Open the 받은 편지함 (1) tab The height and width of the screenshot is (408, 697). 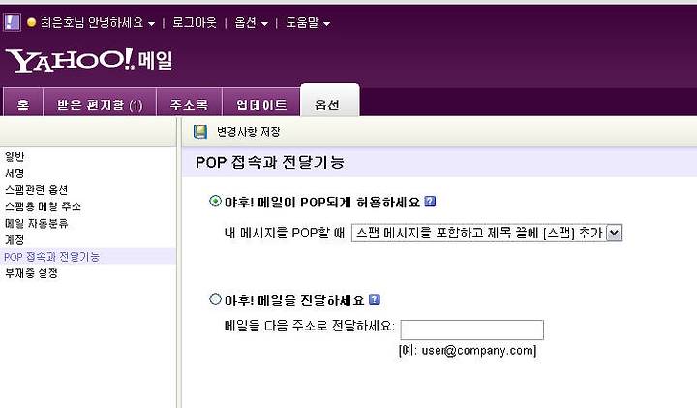[100, 103]
